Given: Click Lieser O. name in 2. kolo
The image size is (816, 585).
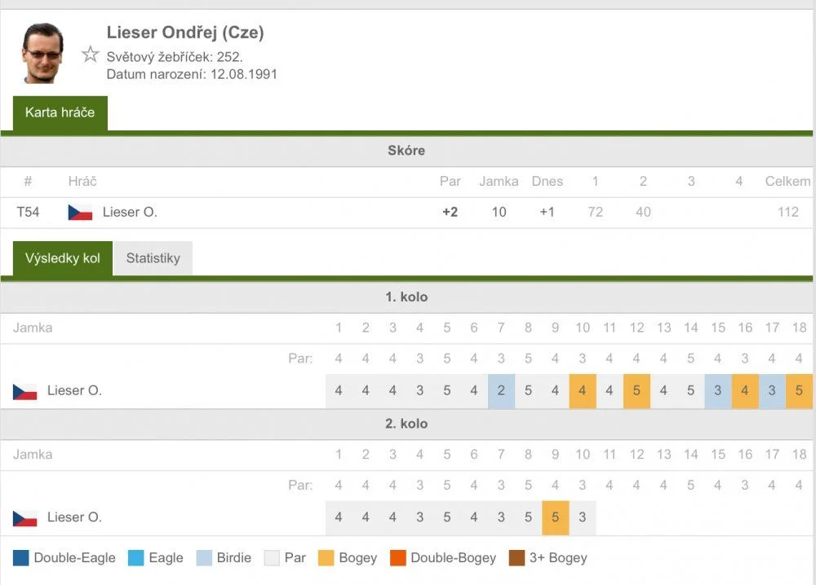Looking at the screenshot, I should [x=74, y=517].
